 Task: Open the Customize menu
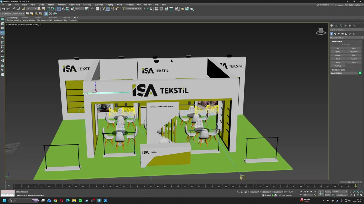(99, 5)
